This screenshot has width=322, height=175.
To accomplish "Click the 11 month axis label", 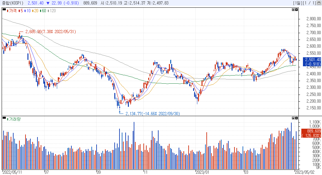I will [146, 172].
